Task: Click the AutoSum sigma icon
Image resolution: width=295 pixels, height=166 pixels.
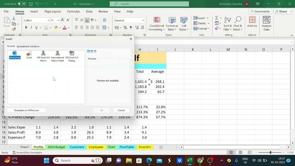Action: tap(217, 18)
